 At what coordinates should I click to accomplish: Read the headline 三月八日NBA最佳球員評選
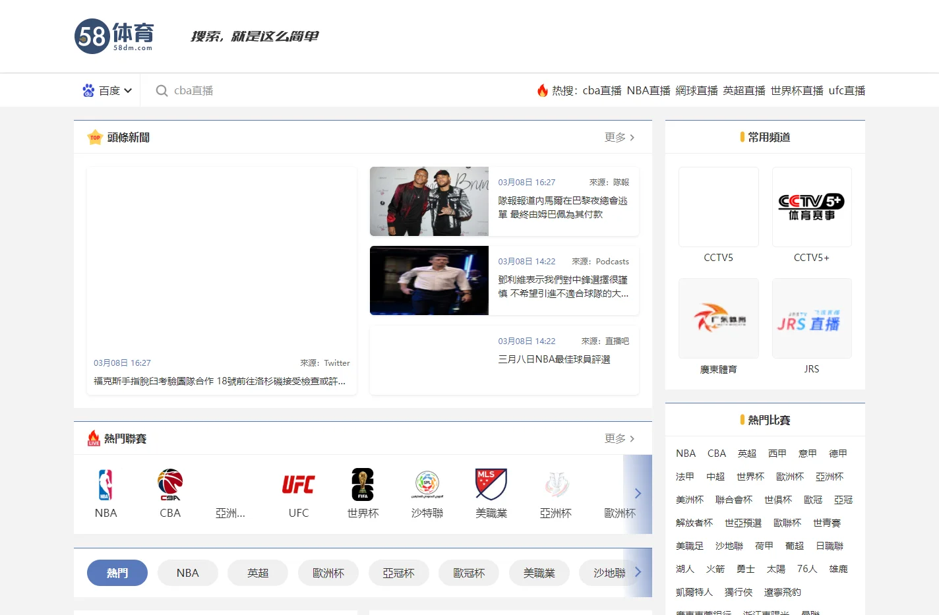coord(554,359)
